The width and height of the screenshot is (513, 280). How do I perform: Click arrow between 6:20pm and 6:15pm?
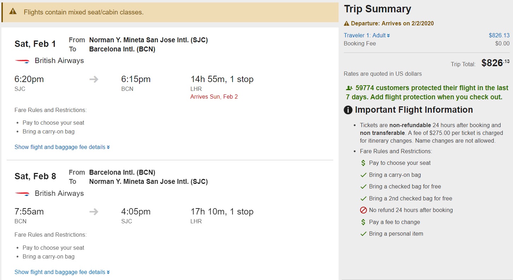pos(94,80)
